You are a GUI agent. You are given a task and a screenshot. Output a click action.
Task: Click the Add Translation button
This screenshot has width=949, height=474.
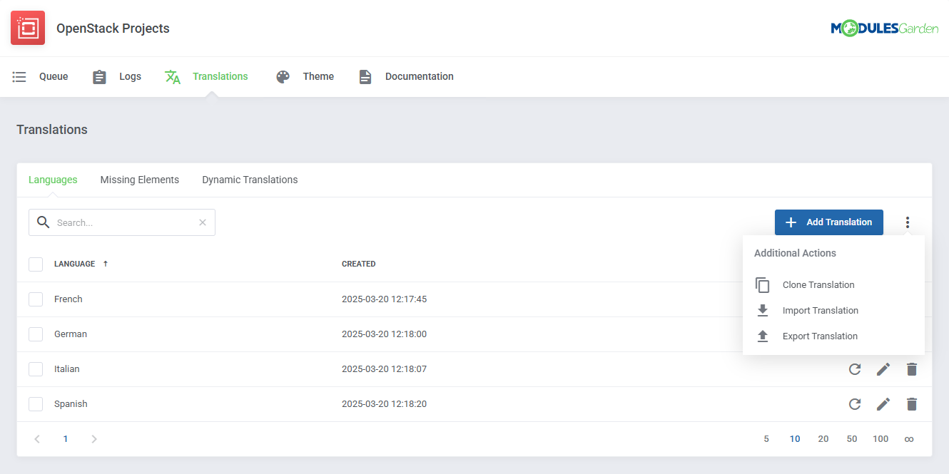pos(828,222)
